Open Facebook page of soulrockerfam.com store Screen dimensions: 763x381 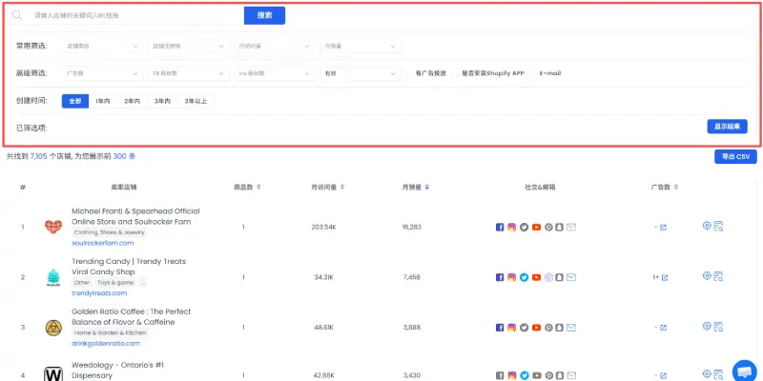(x=500, y=227)
